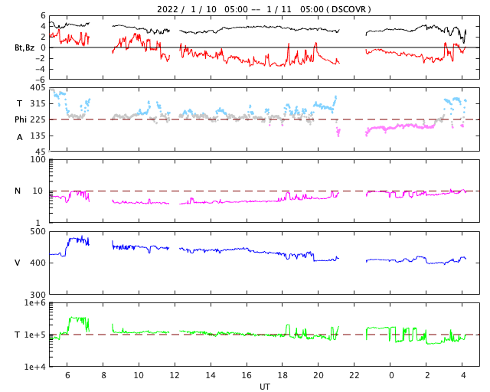Viewport: 490px width, 392px height.
Task: Click the '-4' tick label on Bt,Bz axis
Action: click(x=40, y=69)
